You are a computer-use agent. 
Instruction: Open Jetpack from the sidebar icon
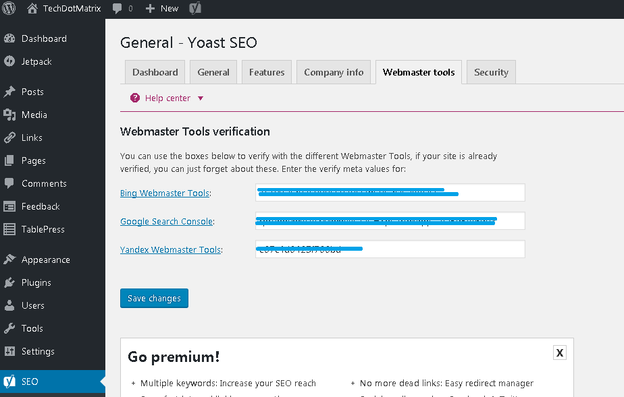9,61
